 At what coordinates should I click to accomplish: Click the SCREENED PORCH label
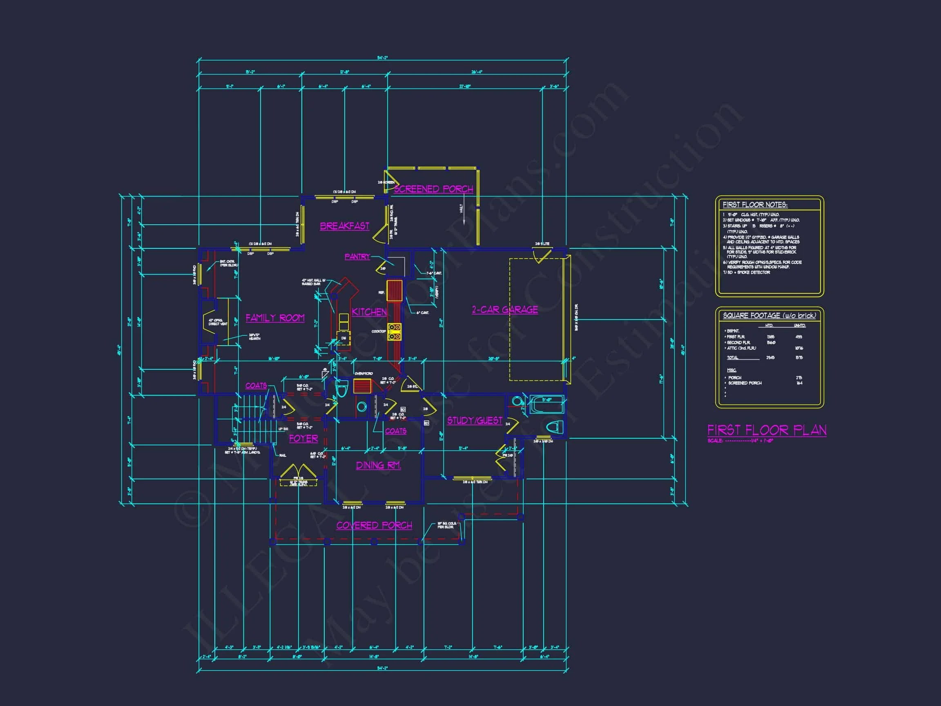[433, 189]
